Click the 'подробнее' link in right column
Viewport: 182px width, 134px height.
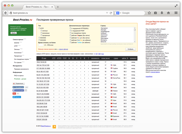click(x=149, y=76)
